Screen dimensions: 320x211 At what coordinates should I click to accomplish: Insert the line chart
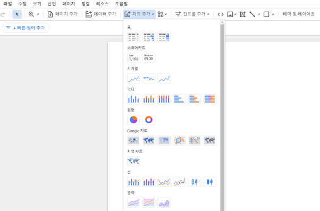click(164, 182)
